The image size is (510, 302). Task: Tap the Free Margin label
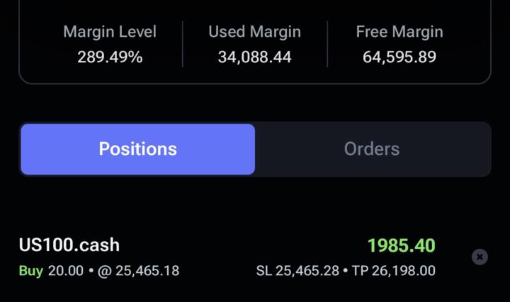coord(399,32)
